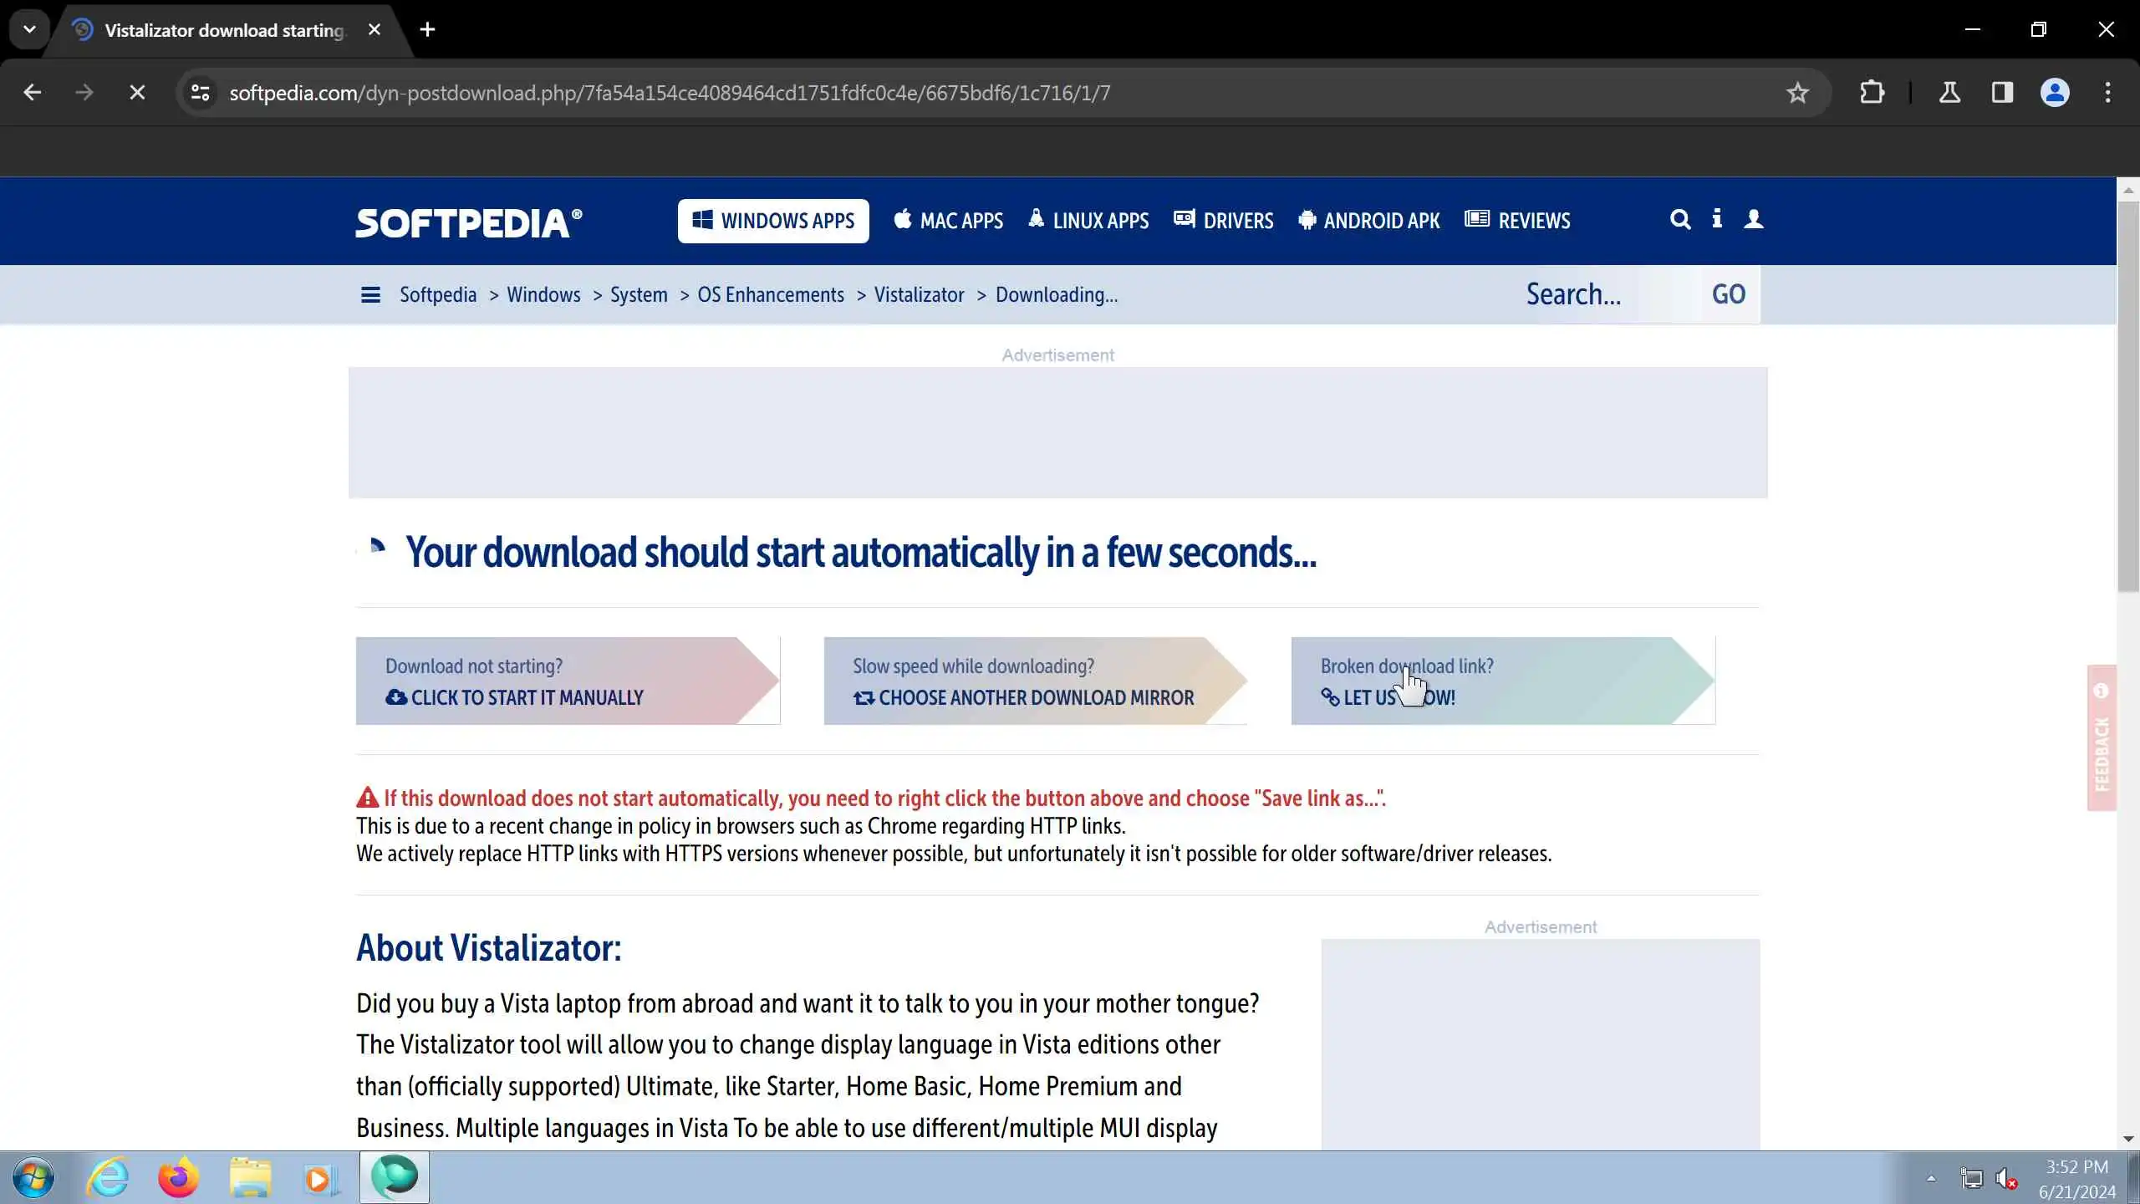Open the info icon in header
Viewport: 2140px width, 1204px height.
[x=1716, y=219]
